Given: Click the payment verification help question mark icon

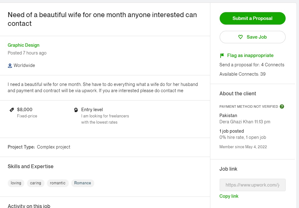Looking at the screenshot, I should tap(282, 106).
